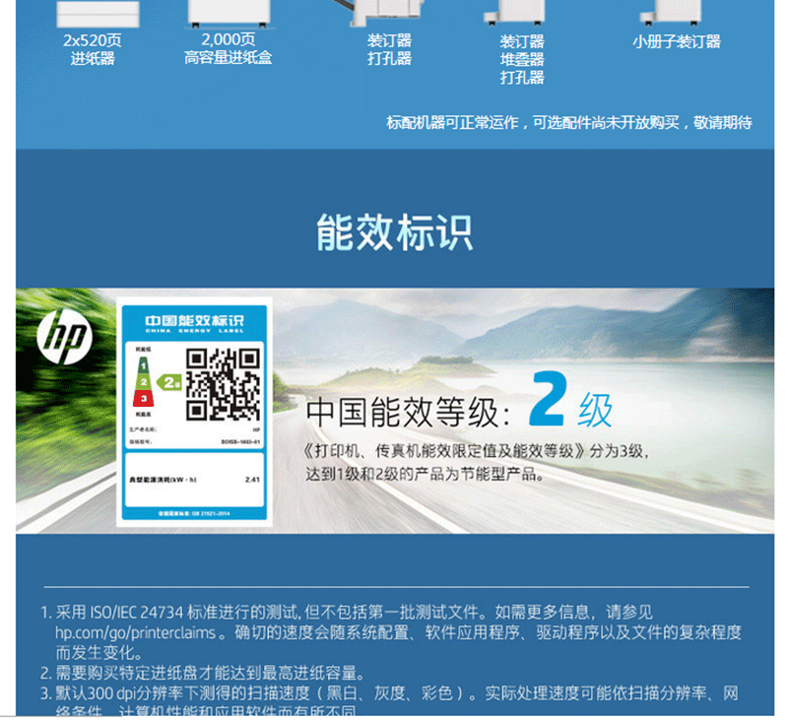Click footnote 1 about ISO/IEC 24734
788x720 pixels.
click(355, 612)
